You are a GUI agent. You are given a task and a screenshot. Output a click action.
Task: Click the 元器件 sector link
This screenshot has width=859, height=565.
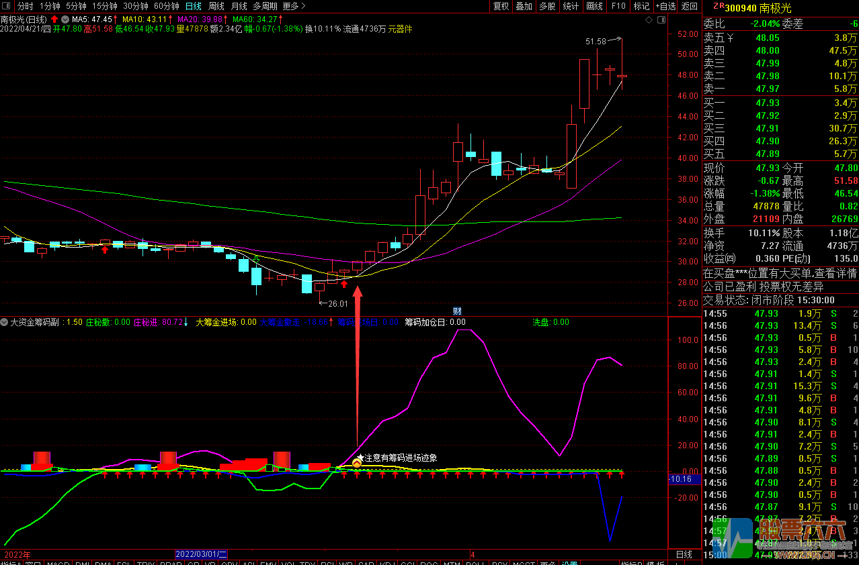point(401,29)
